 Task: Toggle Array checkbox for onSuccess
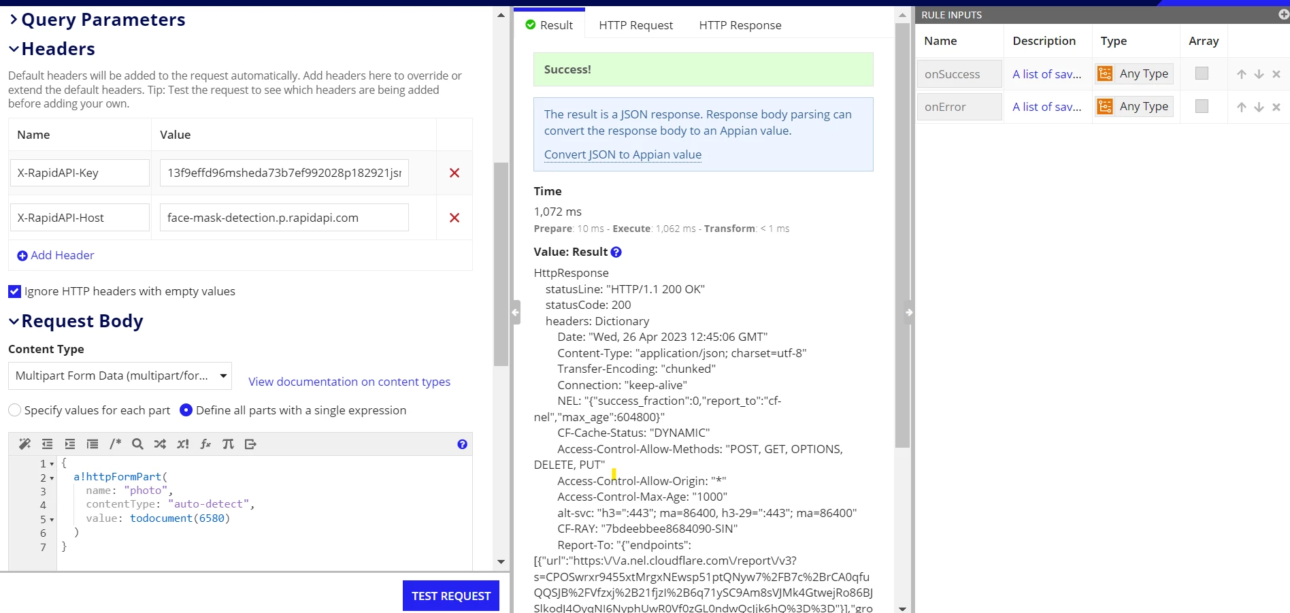(x=1202, y=73)
